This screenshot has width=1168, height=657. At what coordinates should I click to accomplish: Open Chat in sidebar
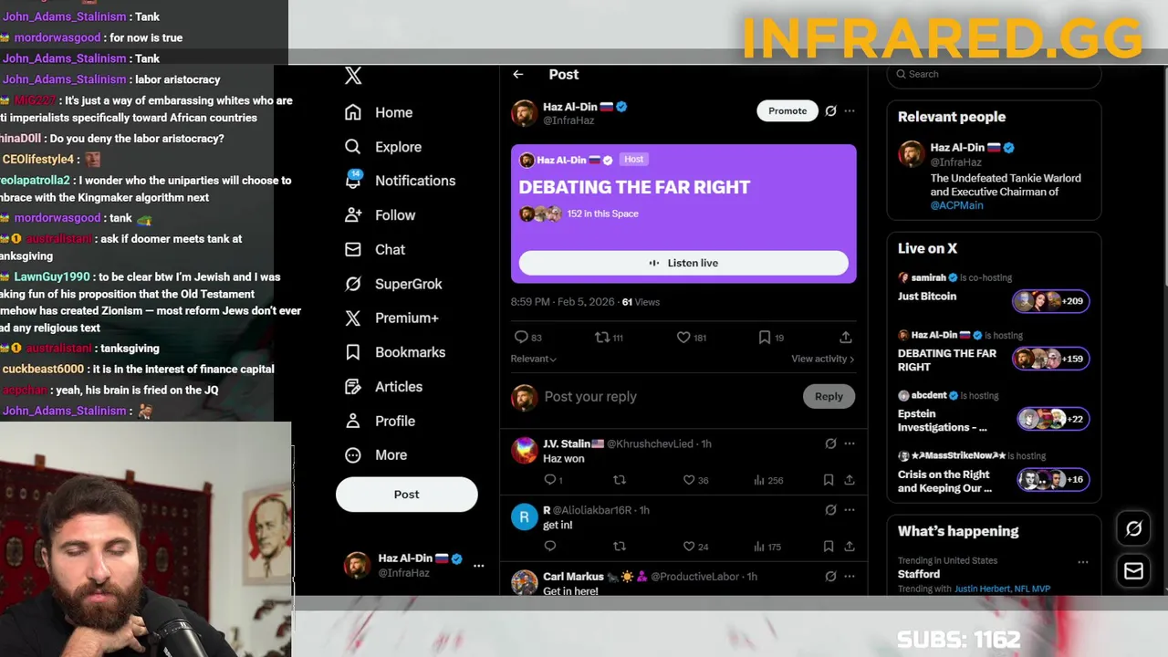(x=375, y=249)
